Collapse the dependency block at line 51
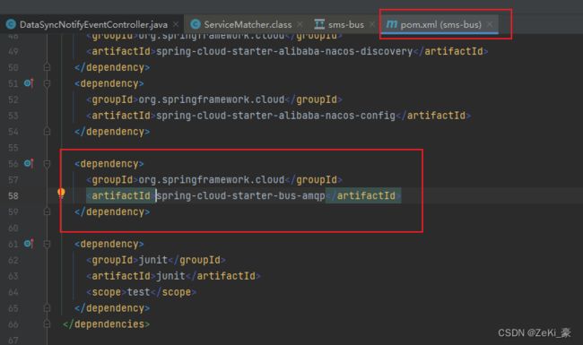 tap(47, 83)
